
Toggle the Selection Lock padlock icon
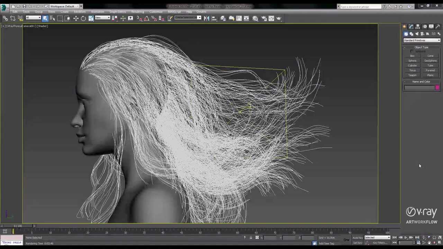pos(251,238)
